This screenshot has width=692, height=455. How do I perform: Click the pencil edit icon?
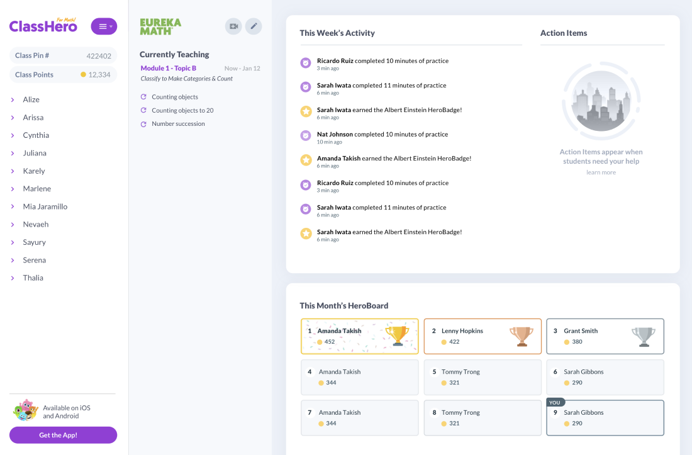coord(254,26)
